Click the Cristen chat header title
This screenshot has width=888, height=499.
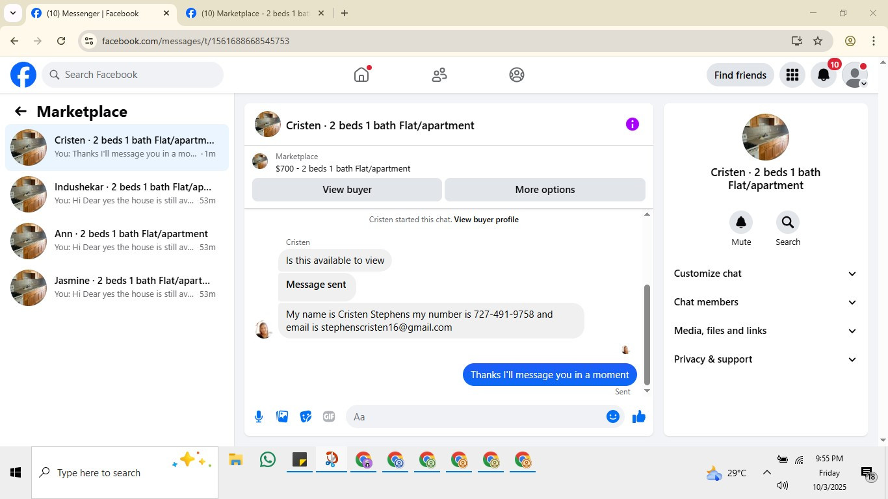coord(380,125)
